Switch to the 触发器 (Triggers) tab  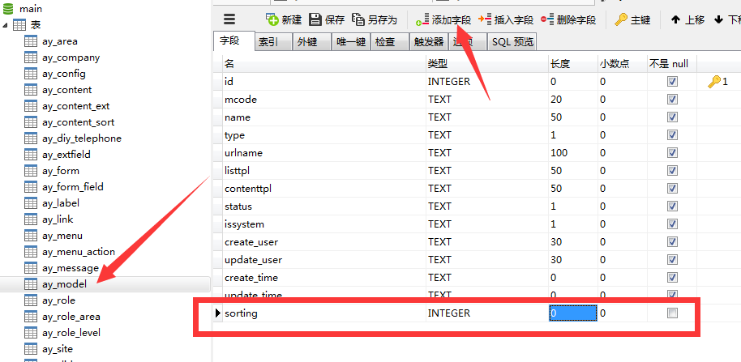(x=428, y=42)
